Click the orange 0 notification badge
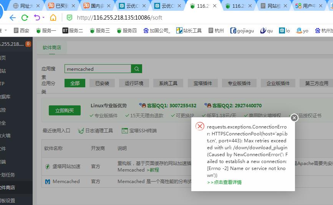The height and width of the screenshot is (205, 333). [28, 44]
